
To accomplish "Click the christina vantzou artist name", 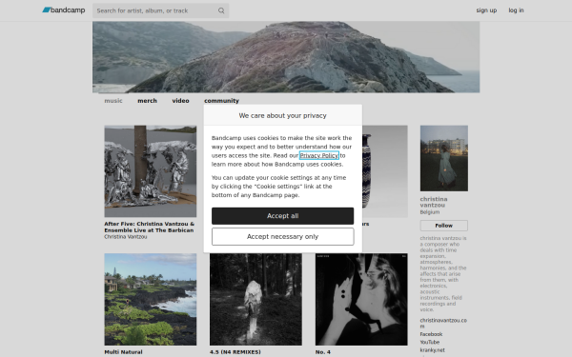I will [x=434, y=202].
